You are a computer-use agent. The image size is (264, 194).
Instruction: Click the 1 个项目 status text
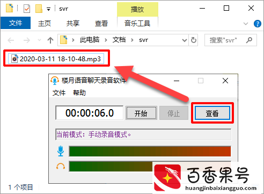[20, 188]
